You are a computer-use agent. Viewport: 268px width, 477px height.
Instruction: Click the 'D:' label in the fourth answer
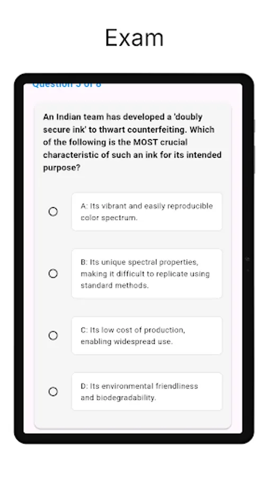[84, 386]
